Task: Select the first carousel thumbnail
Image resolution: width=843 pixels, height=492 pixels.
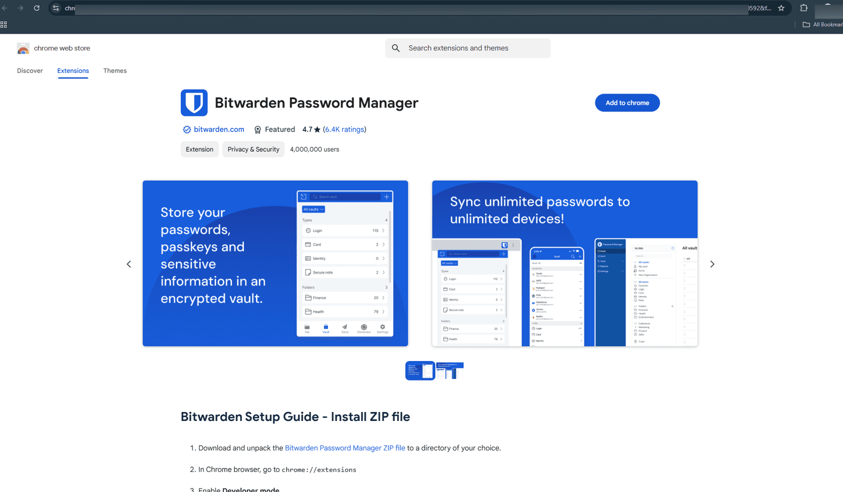Action: [420, 370]
